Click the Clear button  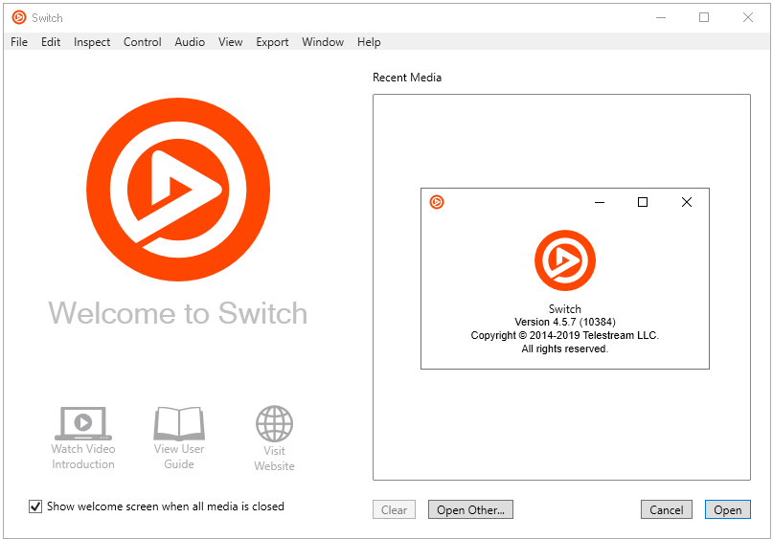[x=394, y=510]
